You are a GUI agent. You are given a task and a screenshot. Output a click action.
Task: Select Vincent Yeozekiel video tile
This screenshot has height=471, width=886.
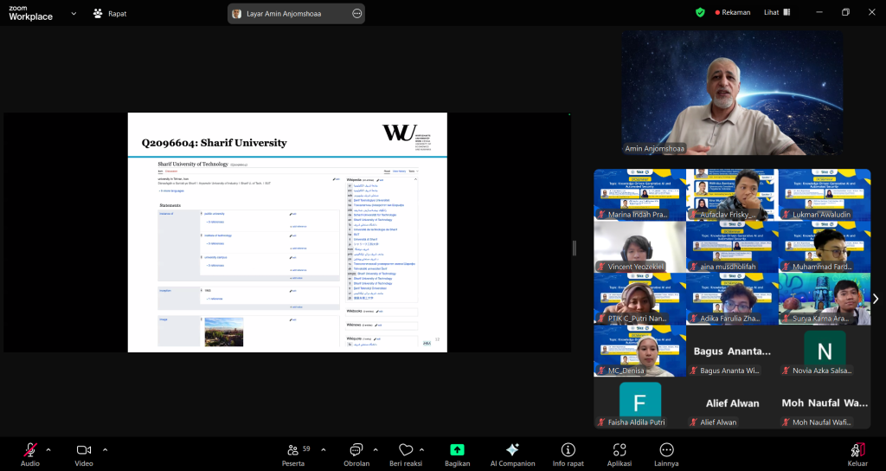click(x=639, y=247)
